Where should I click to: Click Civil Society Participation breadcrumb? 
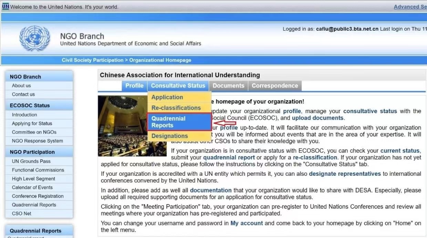point(93,60)
